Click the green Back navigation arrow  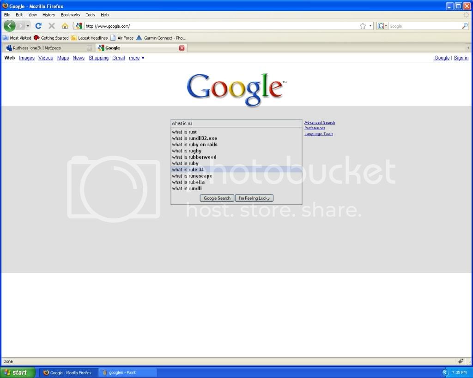click(x=9, y=26)
